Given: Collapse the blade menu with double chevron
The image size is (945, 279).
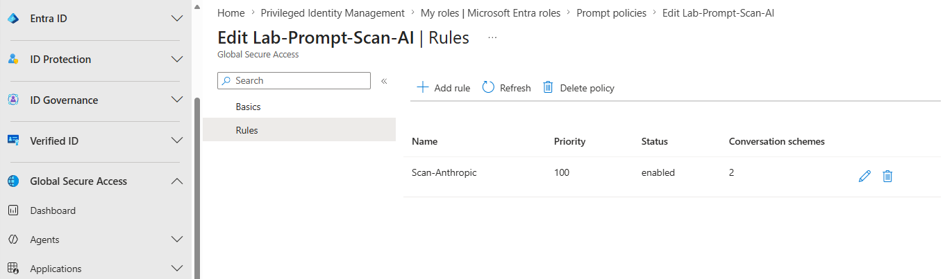Looking at the screenshot, I should pos(384,81).
